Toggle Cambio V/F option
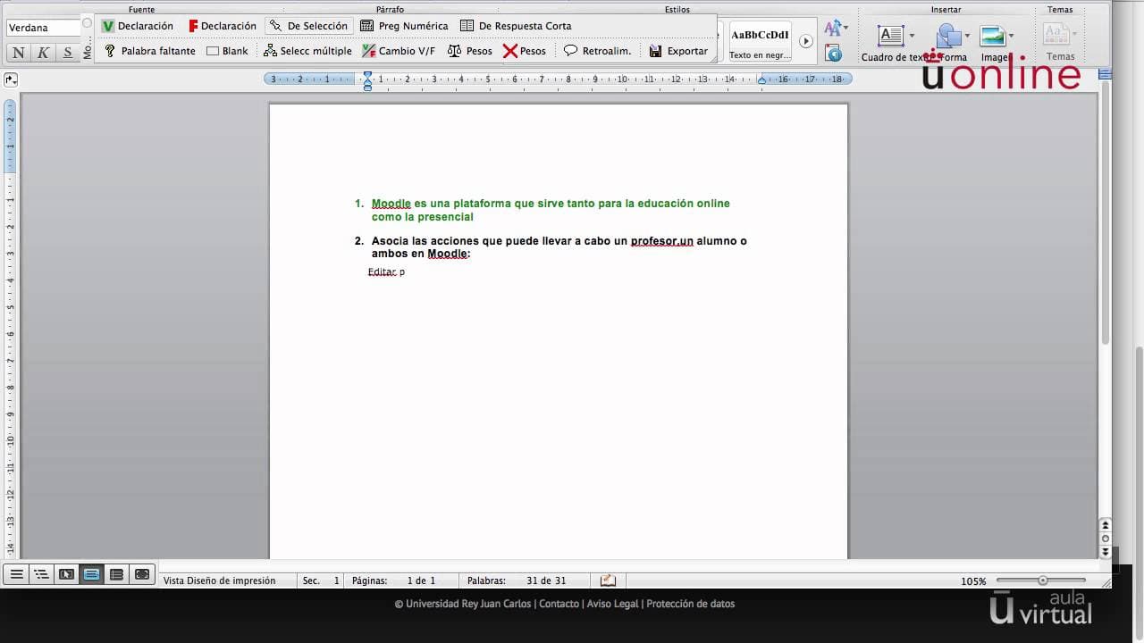Image resolution: width=1144 pixels, height=643 pixels. [x=399, y=51]
